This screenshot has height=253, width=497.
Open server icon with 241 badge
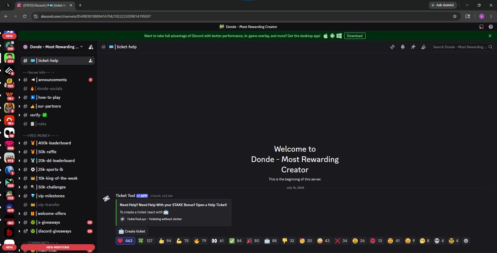click(10, 45)
